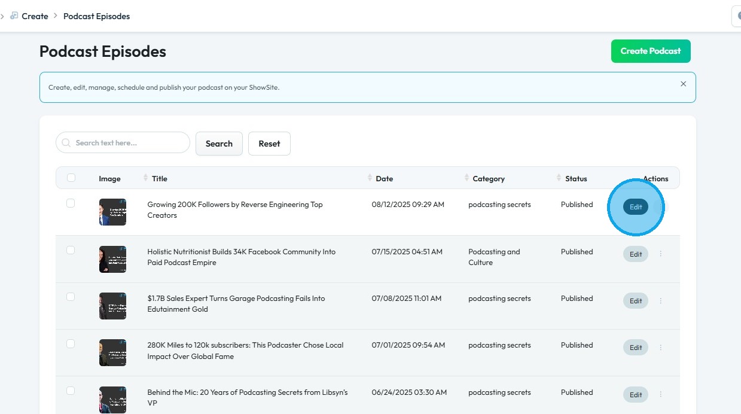Click the magnifier icon in search field
Screen dimensions: 741x414
66,143
